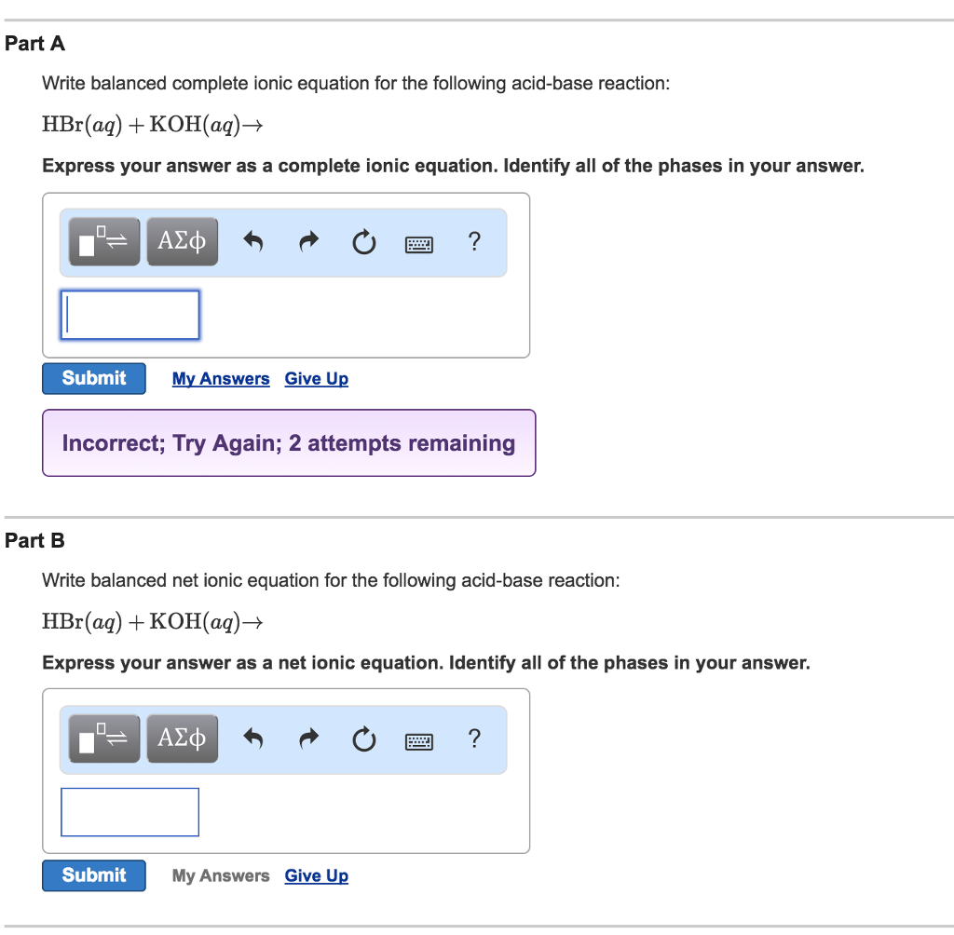Open Greek symbols menu in Part A
954x935 pixels.
(182, 242)
